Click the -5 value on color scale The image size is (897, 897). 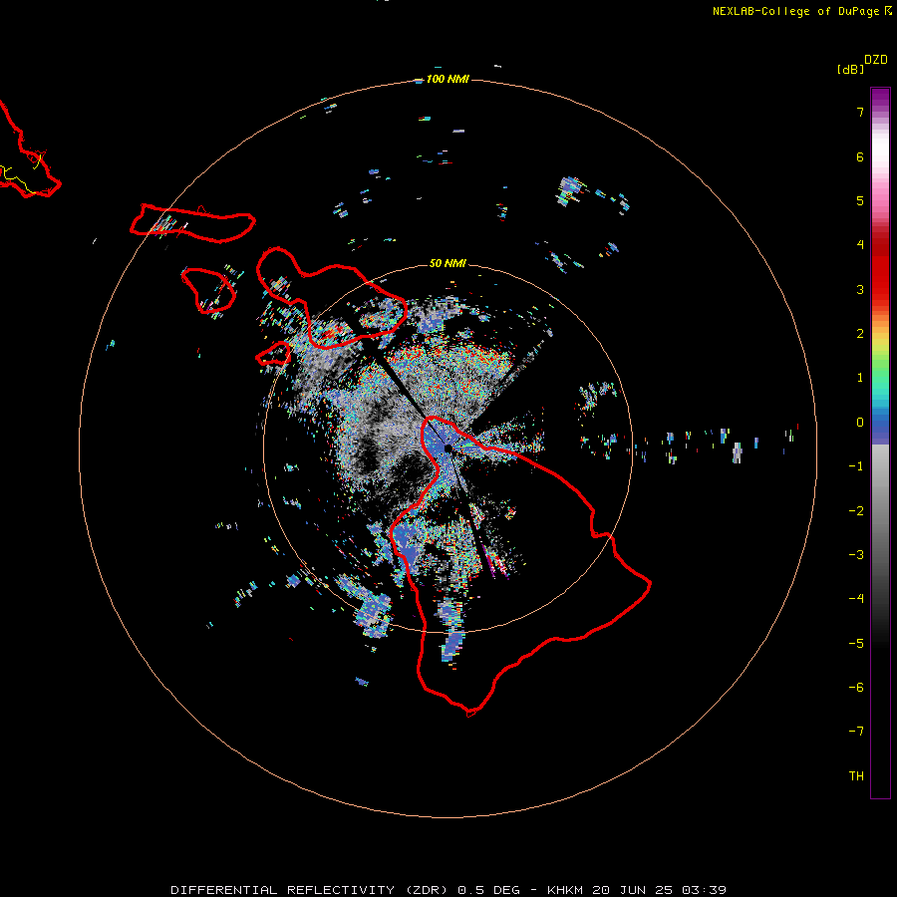(x=856, y=644)
